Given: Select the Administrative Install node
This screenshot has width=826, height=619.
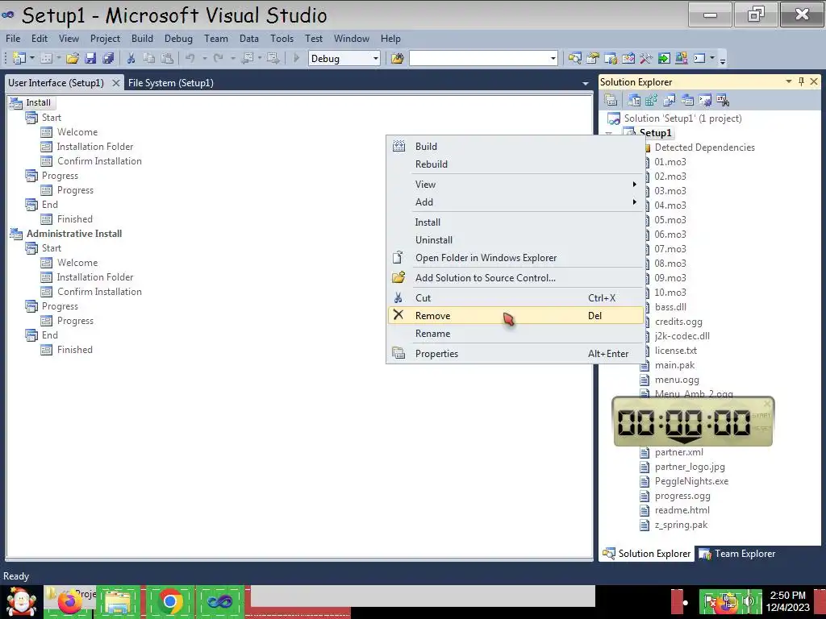Looking at the screenshot, I should click(74, 234).
